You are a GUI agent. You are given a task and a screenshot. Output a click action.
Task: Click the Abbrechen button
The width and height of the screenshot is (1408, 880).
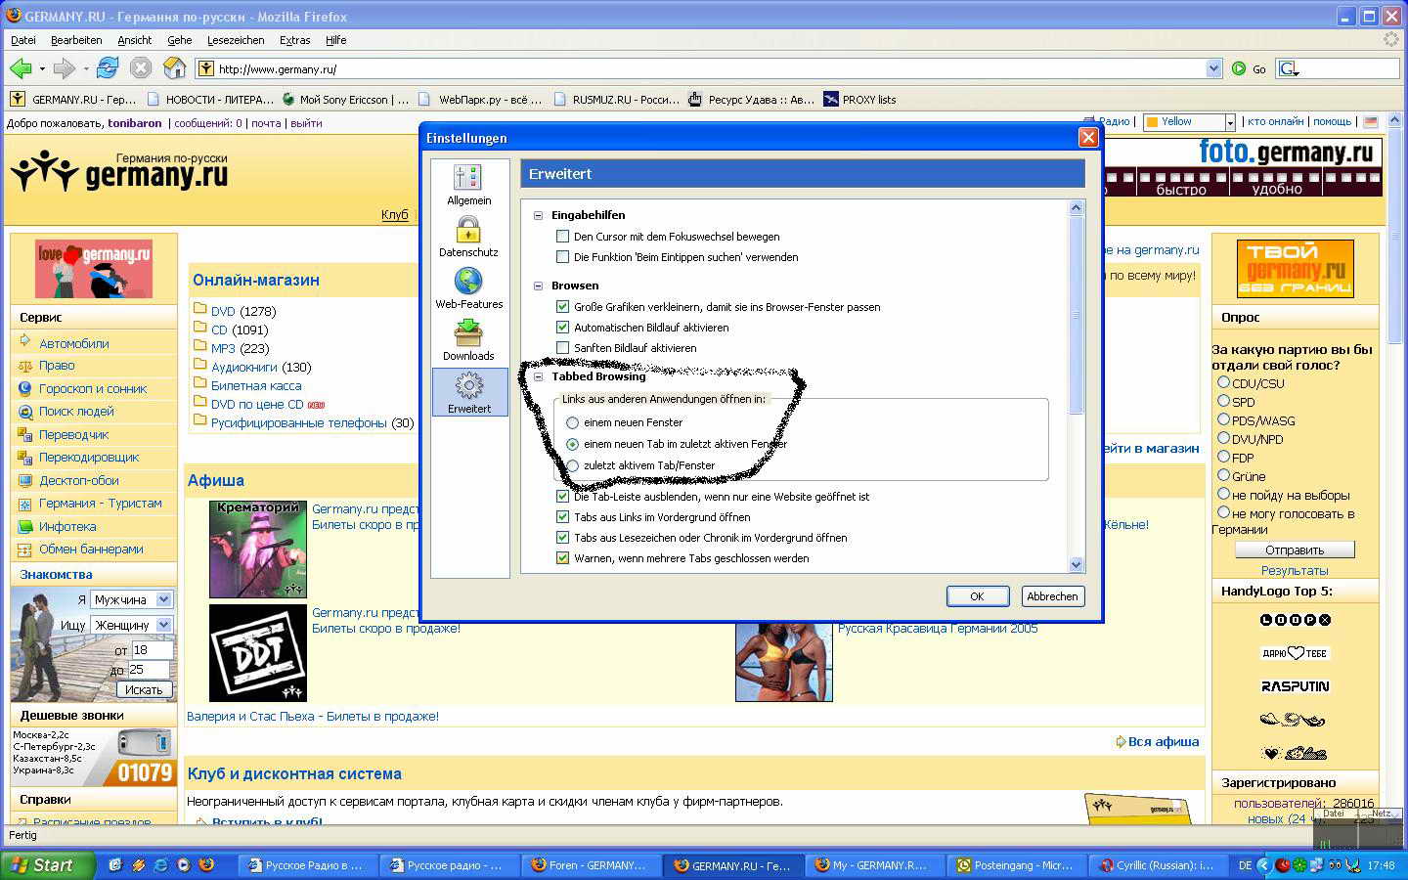[1052, 596]
